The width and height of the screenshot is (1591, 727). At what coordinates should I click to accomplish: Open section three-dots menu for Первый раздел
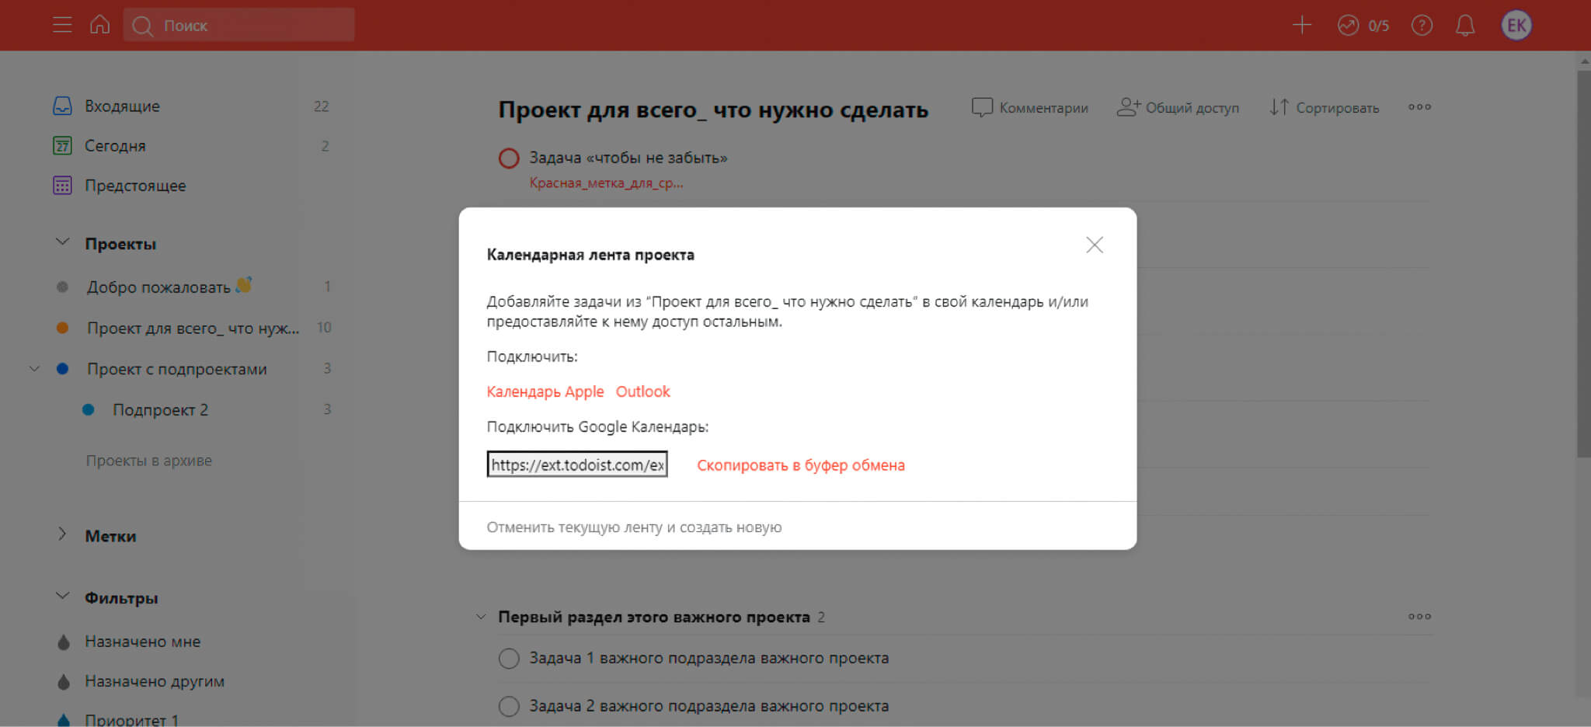point(1419,617)
